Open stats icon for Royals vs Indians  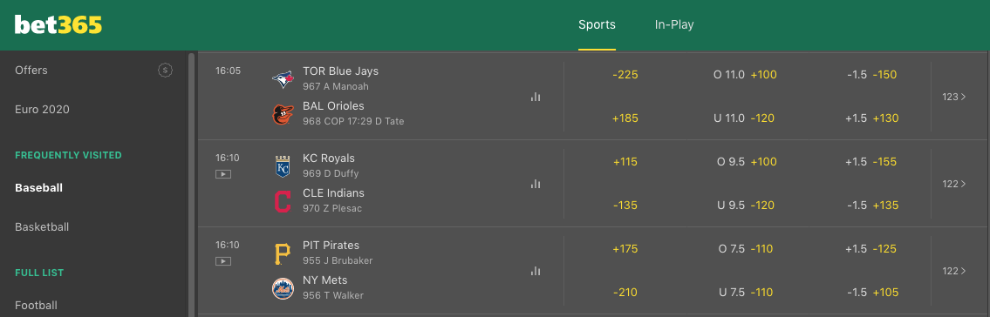[536, 184]
